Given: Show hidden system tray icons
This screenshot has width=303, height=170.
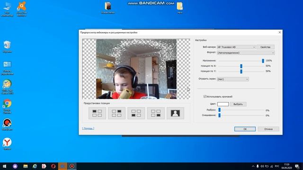Looking at the screenshot, I should pyautogui.click(x=253, y=166).
